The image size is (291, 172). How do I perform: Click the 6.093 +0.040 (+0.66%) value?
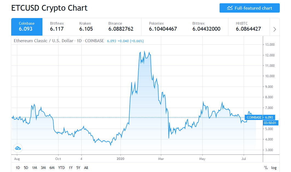click(125, 41)
